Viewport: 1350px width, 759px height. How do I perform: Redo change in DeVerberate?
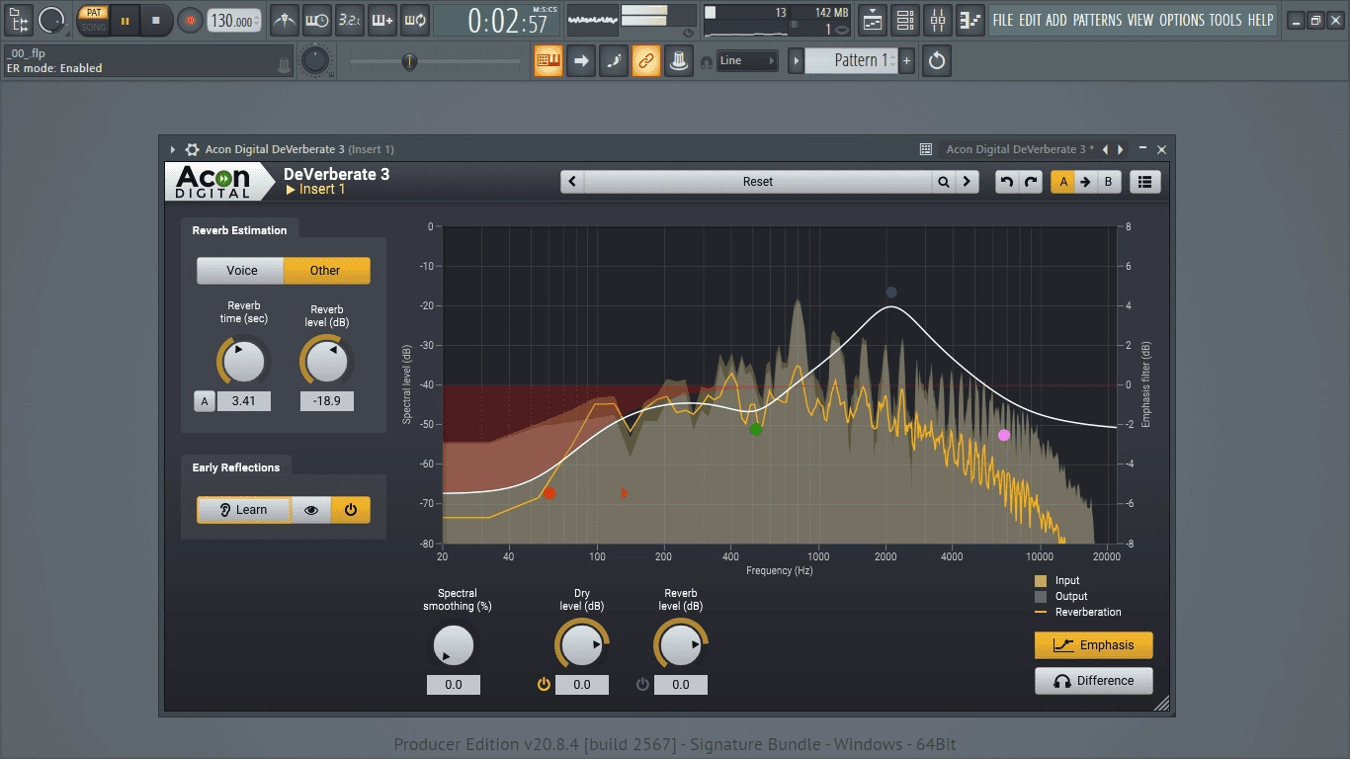pos(1030,182)
